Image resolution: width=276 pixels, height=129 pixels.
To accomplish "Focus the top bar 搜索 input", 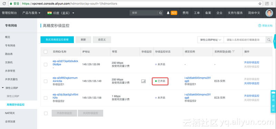I will [x=144, y=13].
